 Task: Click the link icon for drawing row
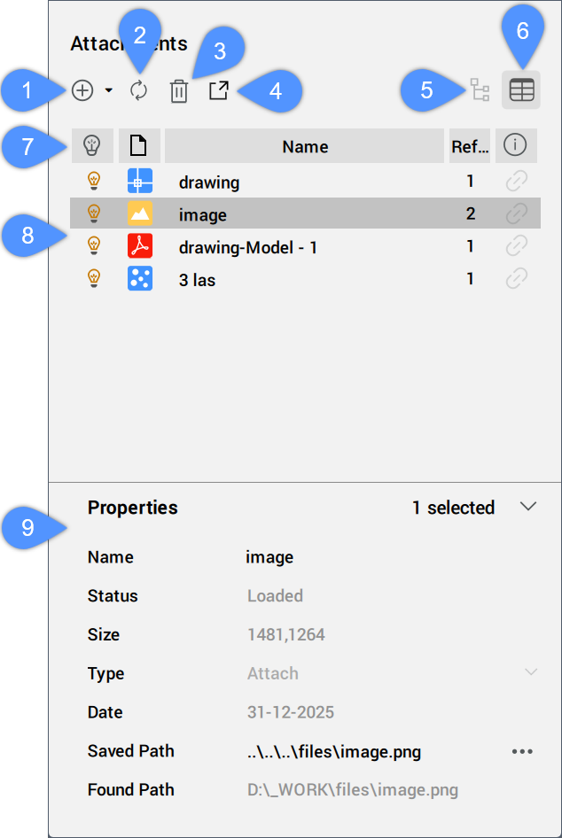coord(516,182)
